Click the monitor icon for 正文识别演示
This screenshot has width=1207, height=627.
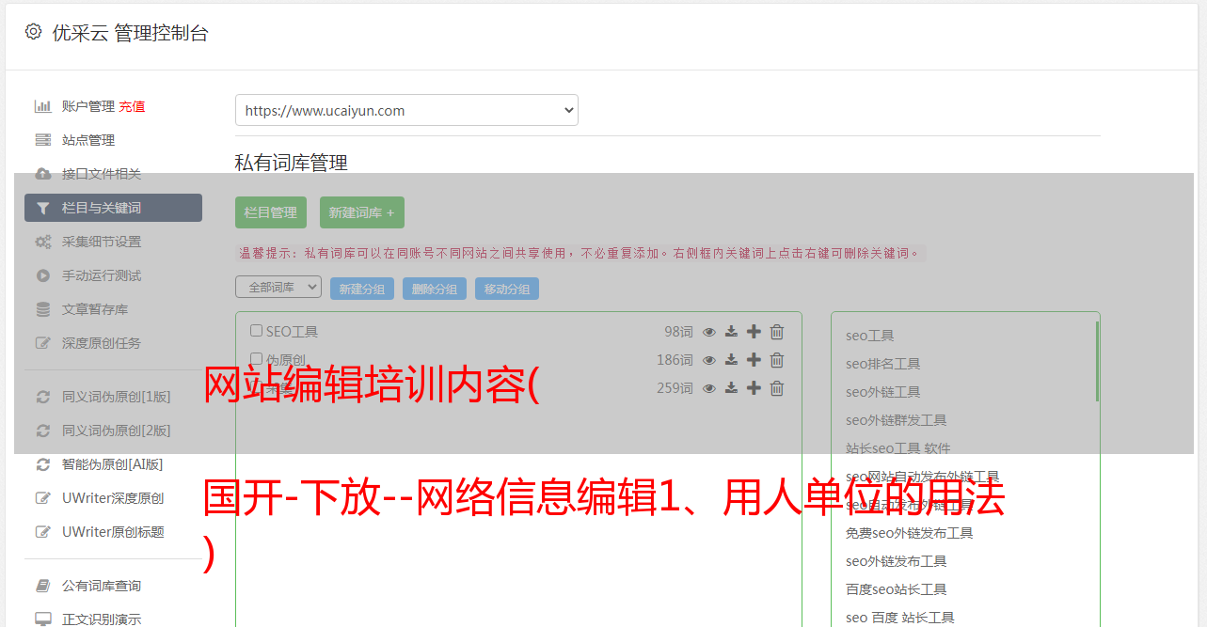42,619
